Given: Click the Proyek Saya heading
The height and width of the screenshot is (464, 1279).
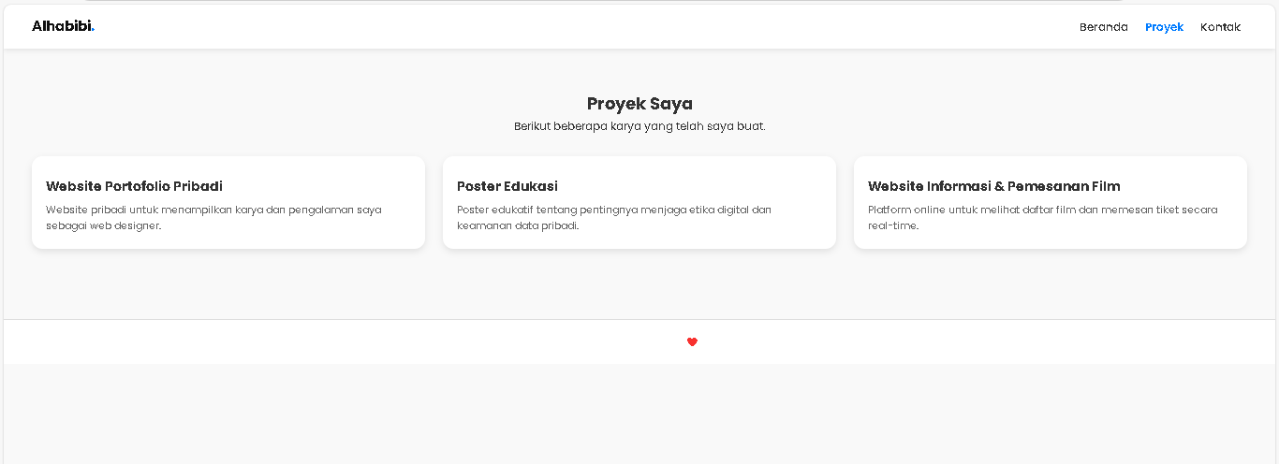Looking at the screenshot, I should [x=639, y=104].
